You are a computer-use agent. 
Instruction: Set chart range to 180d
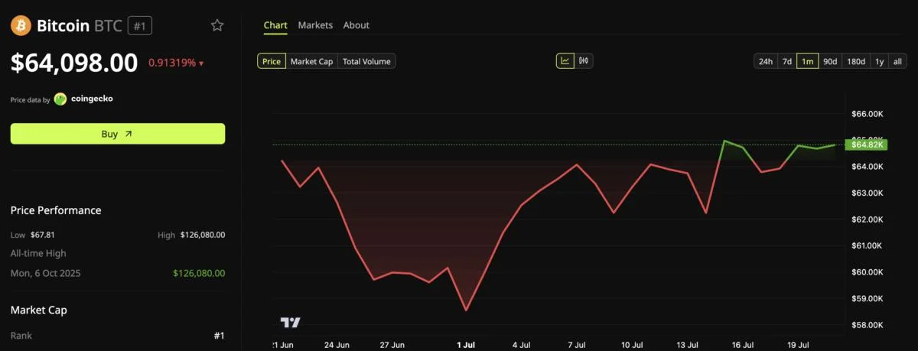tap(856, 61)
